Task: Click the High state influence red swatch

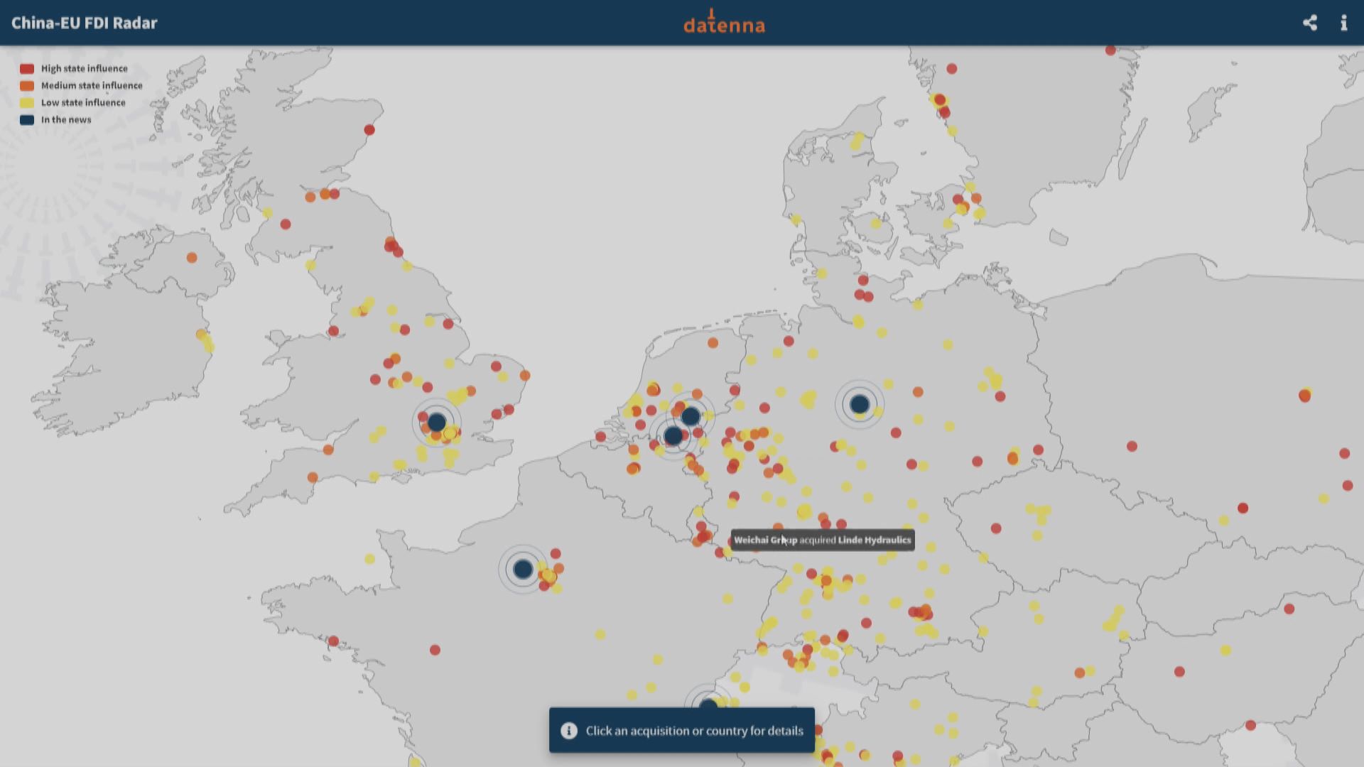Action: click(x=27, y=69)
